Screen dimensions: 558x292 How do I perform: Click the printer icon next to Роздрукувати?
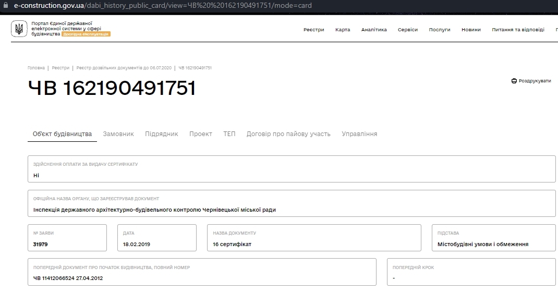pos(514,81)
